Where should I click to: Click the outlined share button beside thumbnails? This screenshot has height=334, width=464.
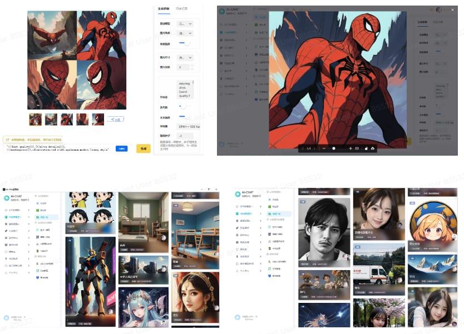[115, 119]
